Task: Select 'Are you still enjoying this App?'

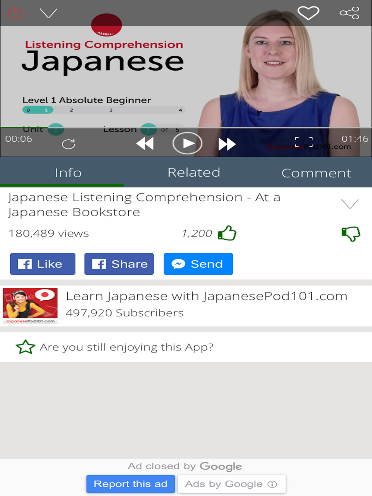Action: [126, 347]
